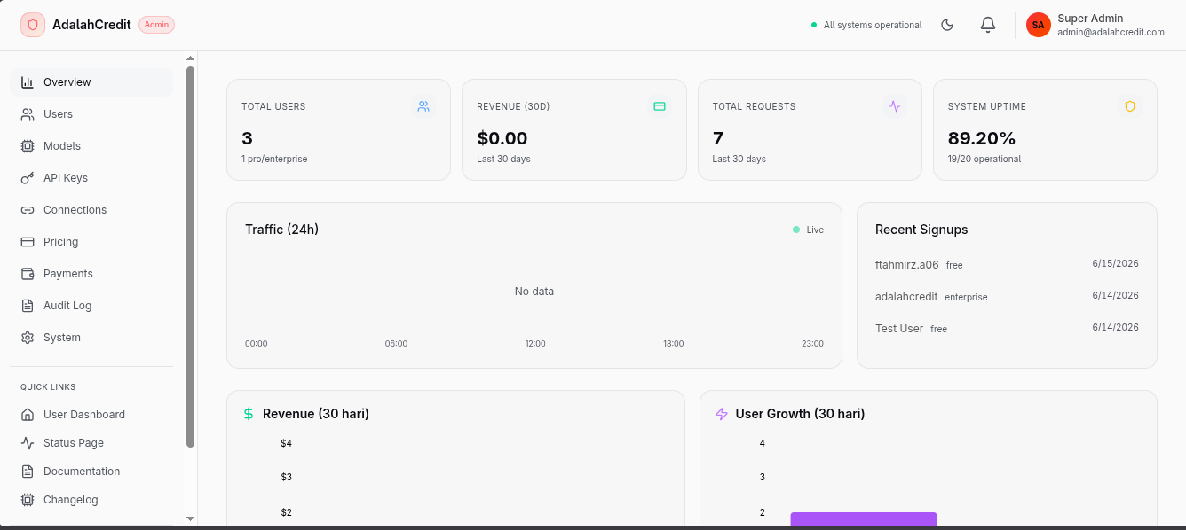Click the Total Requests value 7
Screen dimensions: 1186x530
tap(717, 138)
